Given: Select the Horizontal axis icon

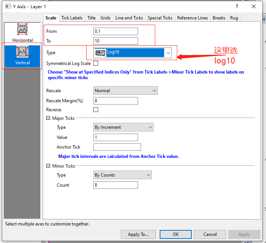Looking at the screenshot, I should pos(22,30).
